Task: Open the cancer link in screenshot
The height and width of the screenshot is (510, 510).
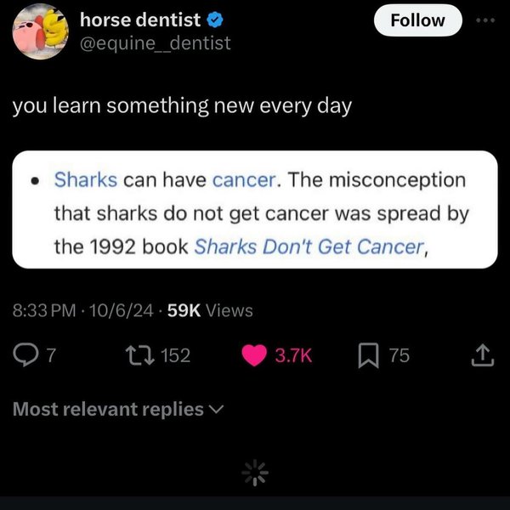Action: (244, 180)
